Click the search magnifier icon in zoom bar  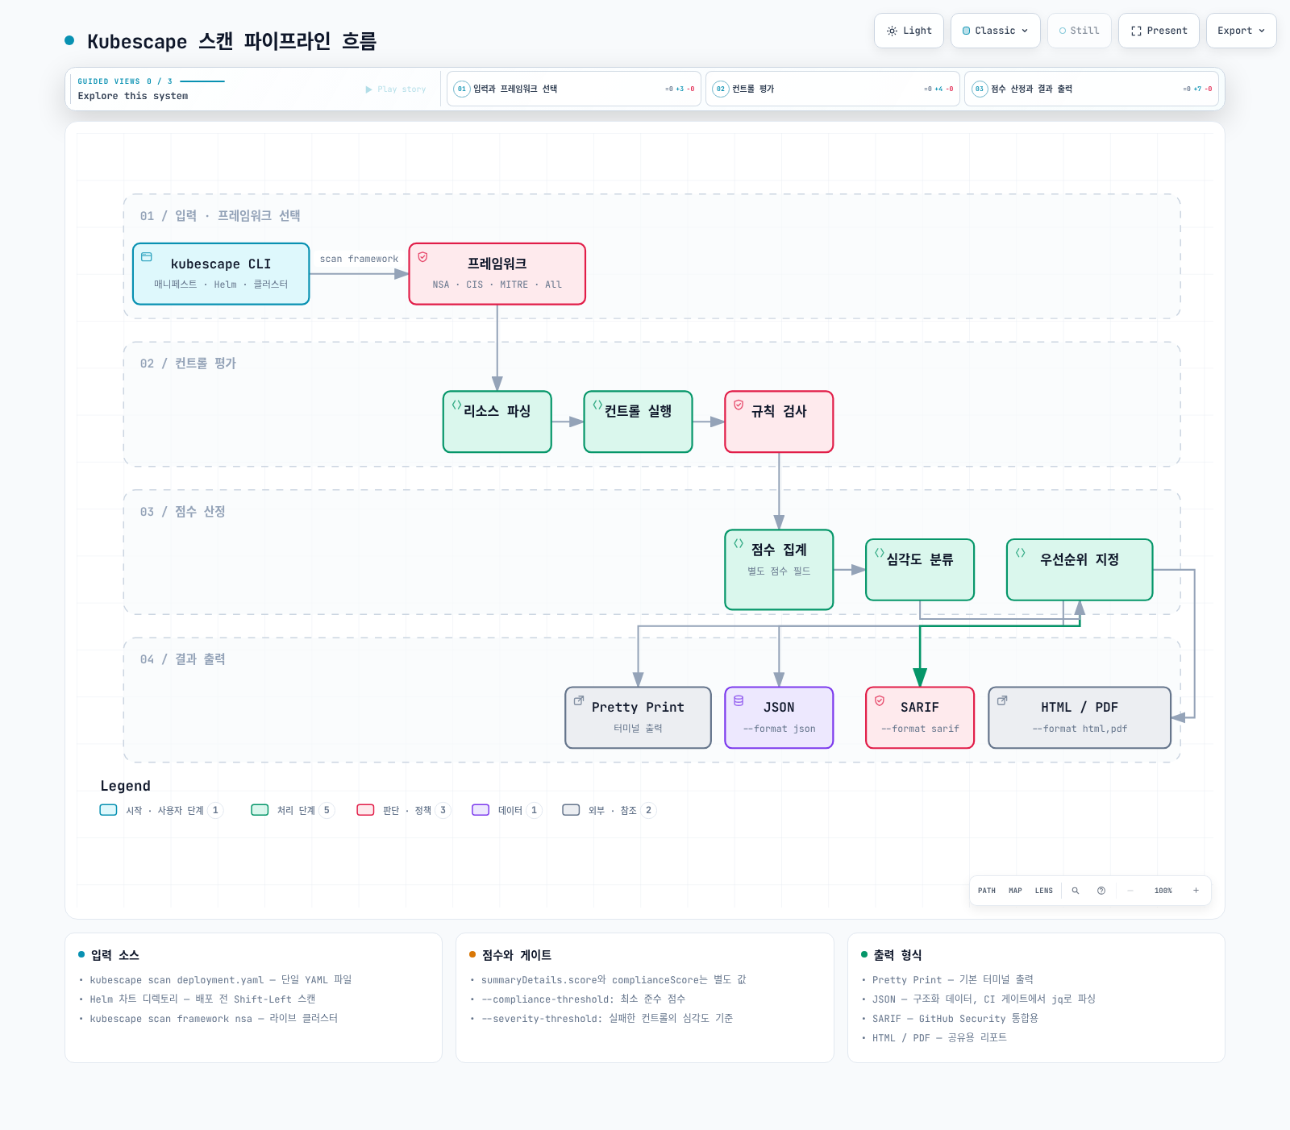pos(1075,891)
